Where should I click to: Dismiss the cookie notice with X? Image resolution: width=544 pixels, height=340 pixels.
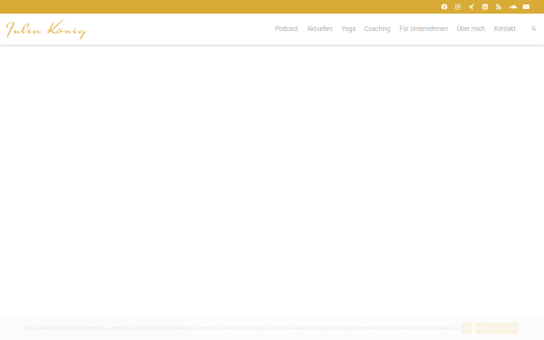(x=535, y=328)
